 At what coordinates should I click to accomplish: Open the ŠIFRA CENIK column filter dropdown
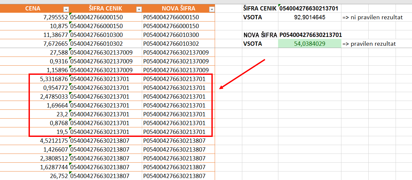pyautogui.click(x=139, y=9)
